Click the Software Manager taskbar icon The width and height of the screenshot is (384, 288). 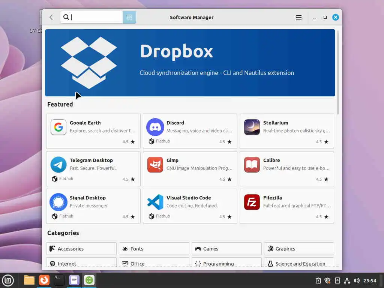(x=89, y=280)
